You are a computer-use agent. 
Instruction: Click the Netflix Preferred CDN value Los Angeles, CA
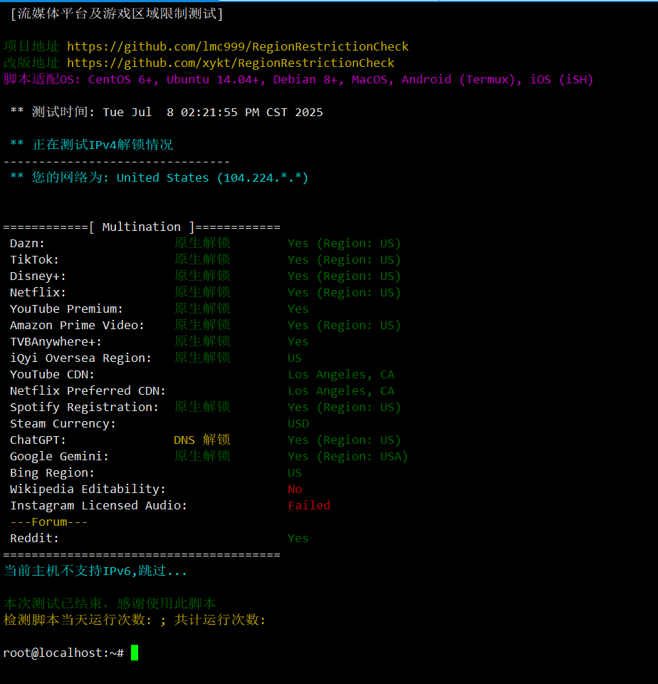341,391
